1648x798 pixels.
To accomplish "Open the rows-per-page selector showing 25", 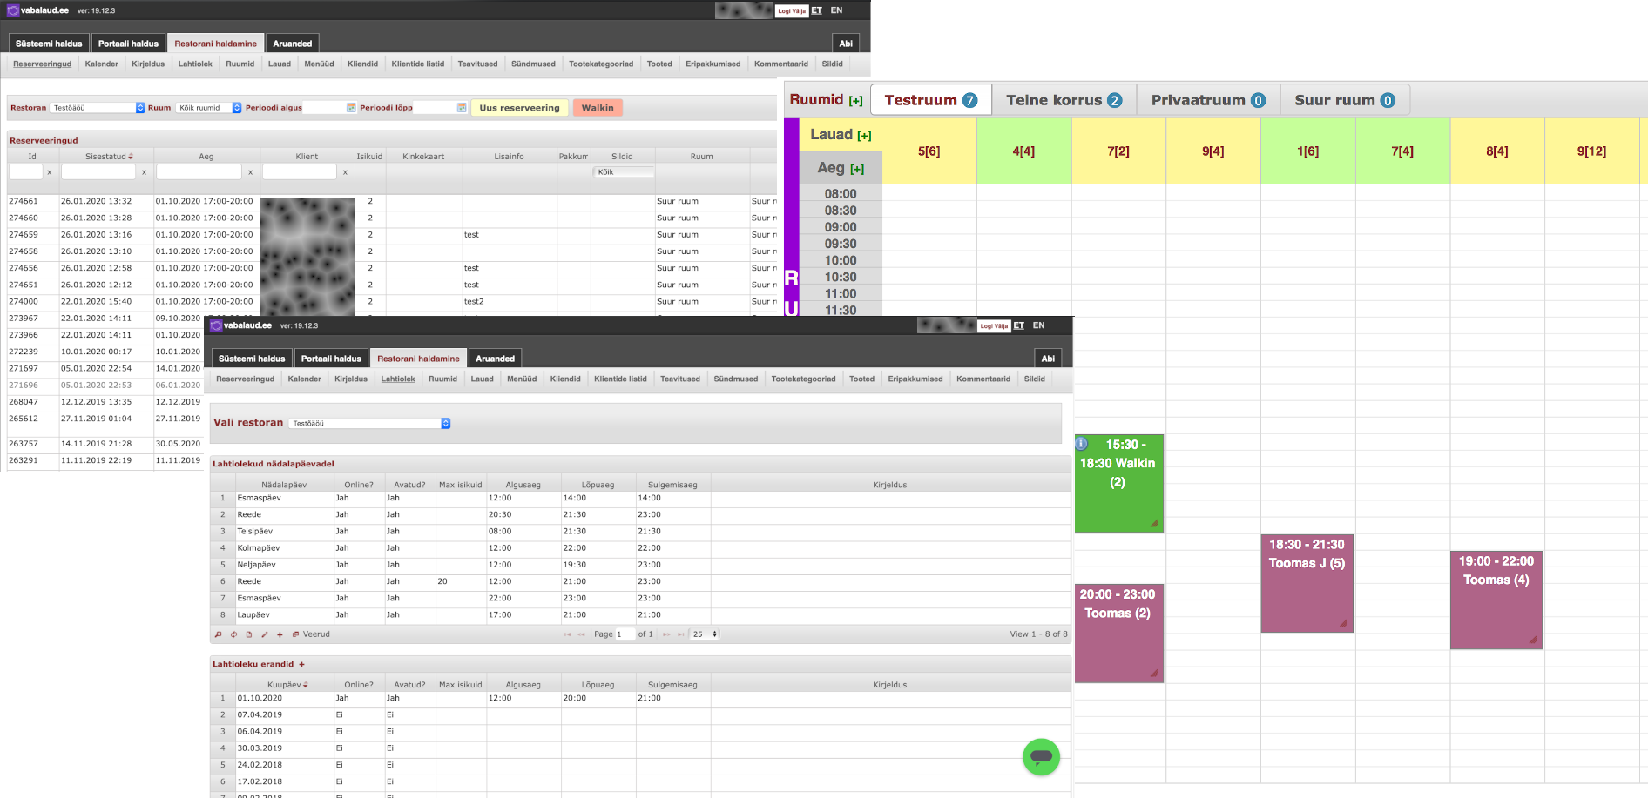I will tap(705, 634).
